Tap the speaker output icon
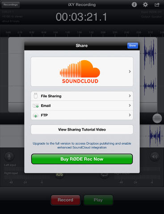The height and width of the screenshot is (214, 164). click(x=155, y=156)
